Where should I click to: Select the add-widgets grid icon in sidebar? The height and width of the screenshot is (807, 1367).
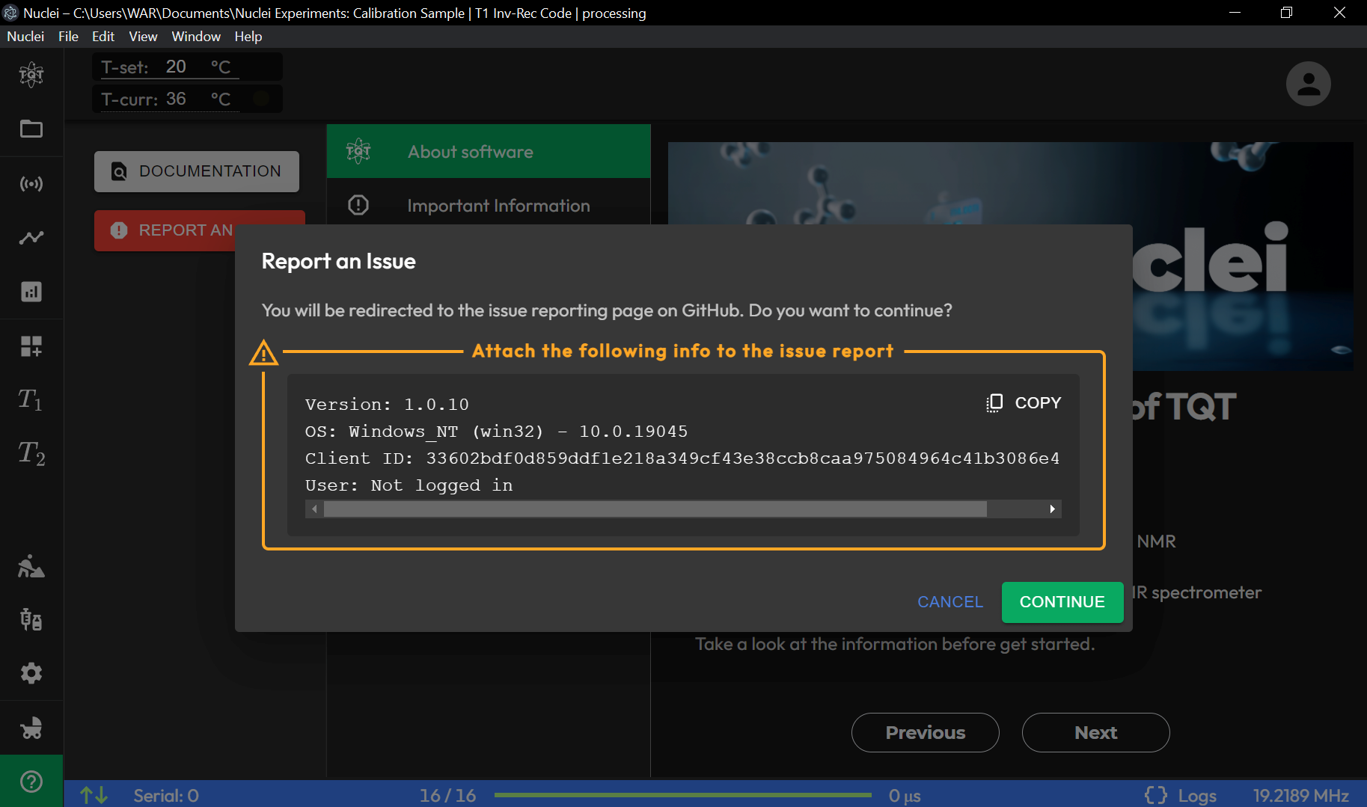(x=31, y=346)
